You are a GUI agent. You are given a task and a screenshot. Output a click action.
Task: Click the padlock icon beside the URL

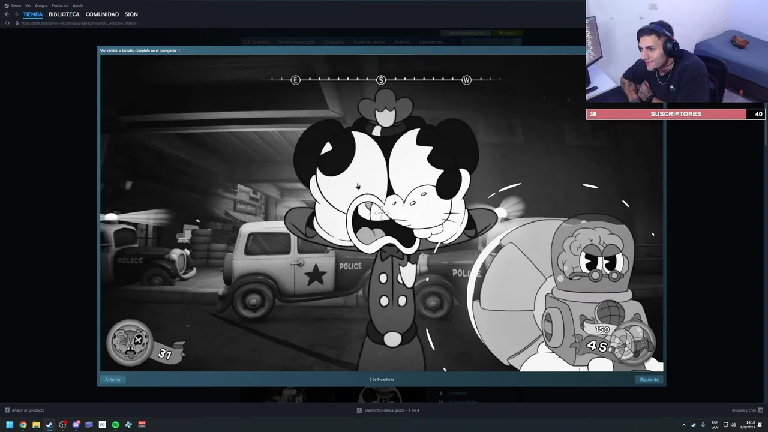tap(17, 23)
